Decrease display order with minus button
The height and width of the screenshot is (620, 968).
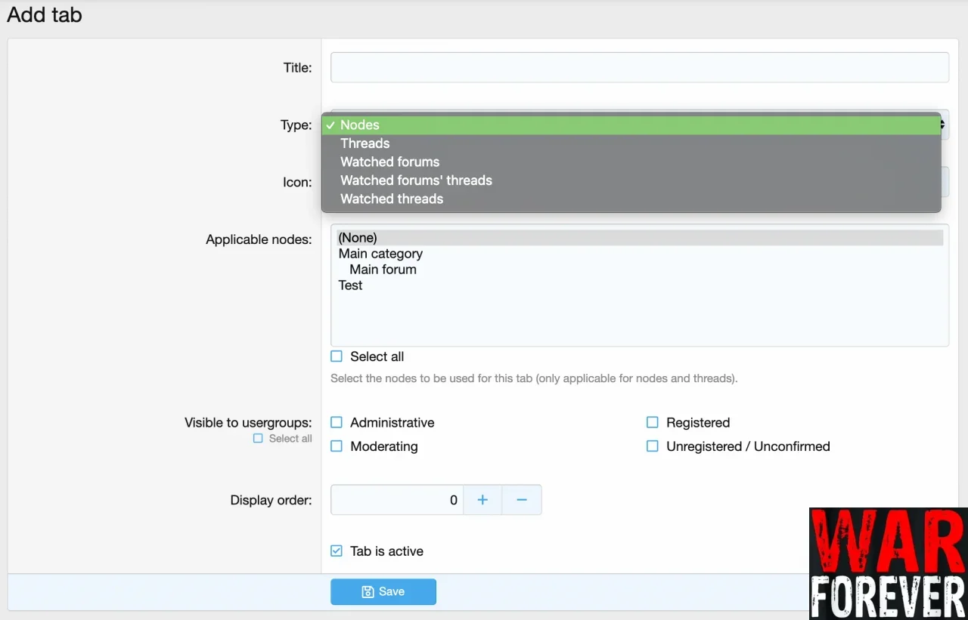coord(522,500)
